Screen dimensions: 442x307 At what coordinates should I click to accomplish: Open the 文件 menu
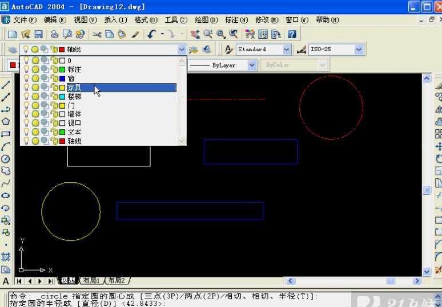click(x=25, y=20)
